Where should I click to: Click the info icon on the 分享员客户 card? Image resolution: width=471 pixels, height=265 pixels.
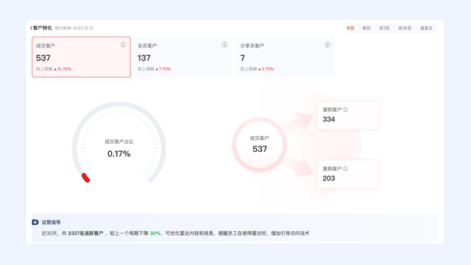point(328,44)
